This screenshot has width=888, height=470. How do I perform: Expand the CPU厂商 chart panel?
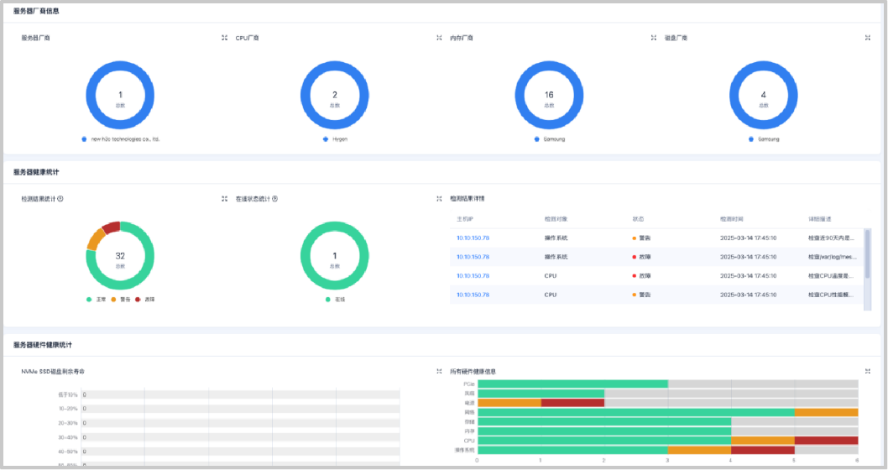tap(439, 38)
